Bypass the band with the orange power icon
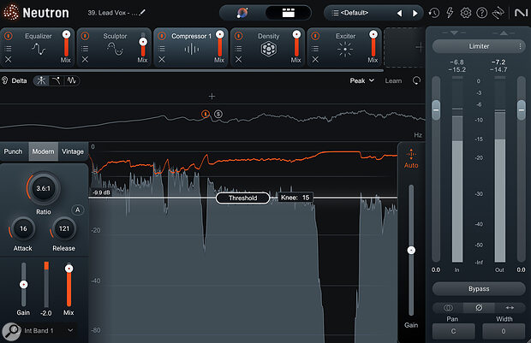531x343 pixels. (x=206, y=114)
